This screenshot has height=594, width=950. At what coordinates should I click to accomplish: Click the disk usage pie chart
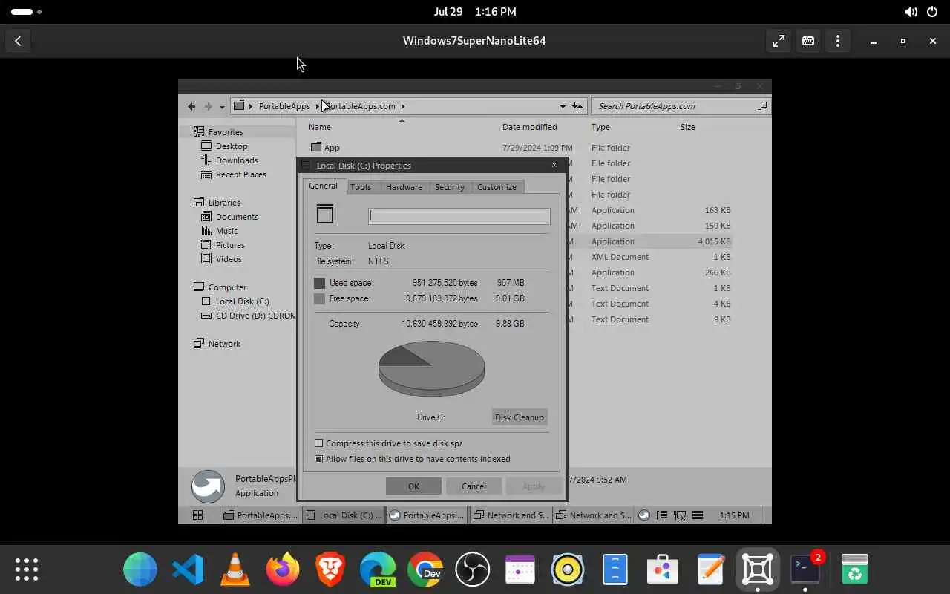(x=431, y=369)
